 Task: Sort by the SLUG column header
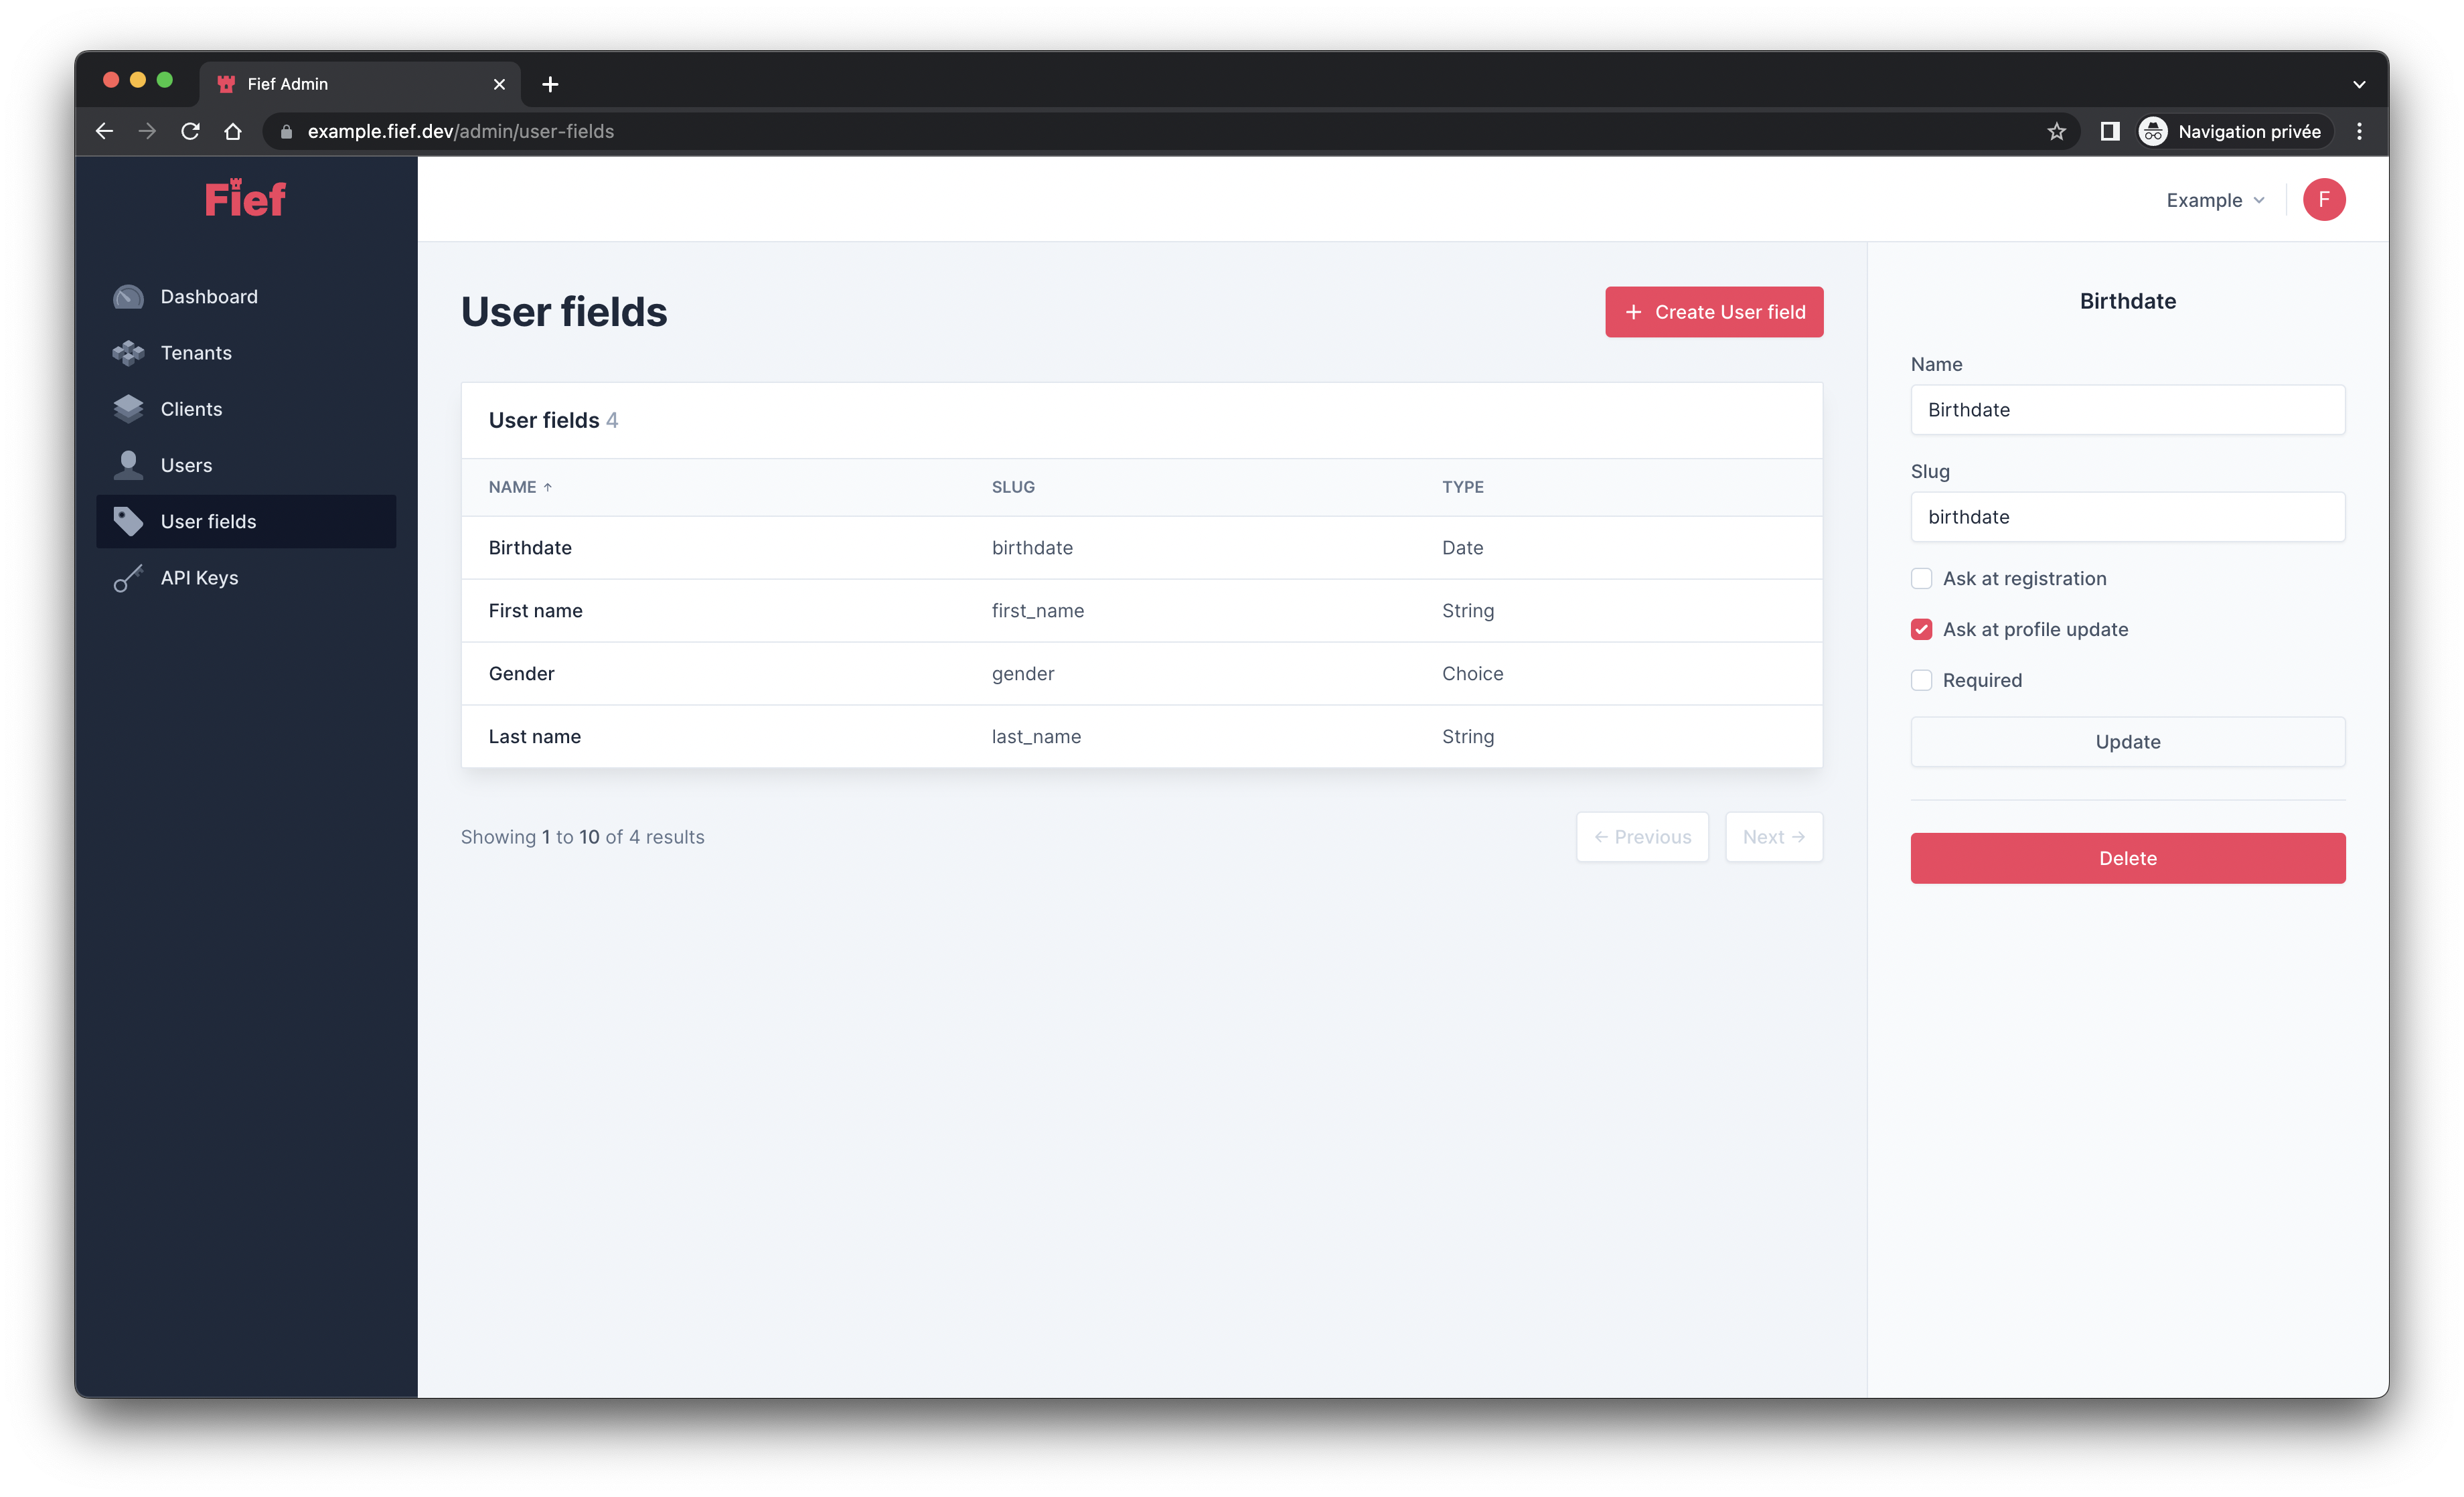[1013, 487]
